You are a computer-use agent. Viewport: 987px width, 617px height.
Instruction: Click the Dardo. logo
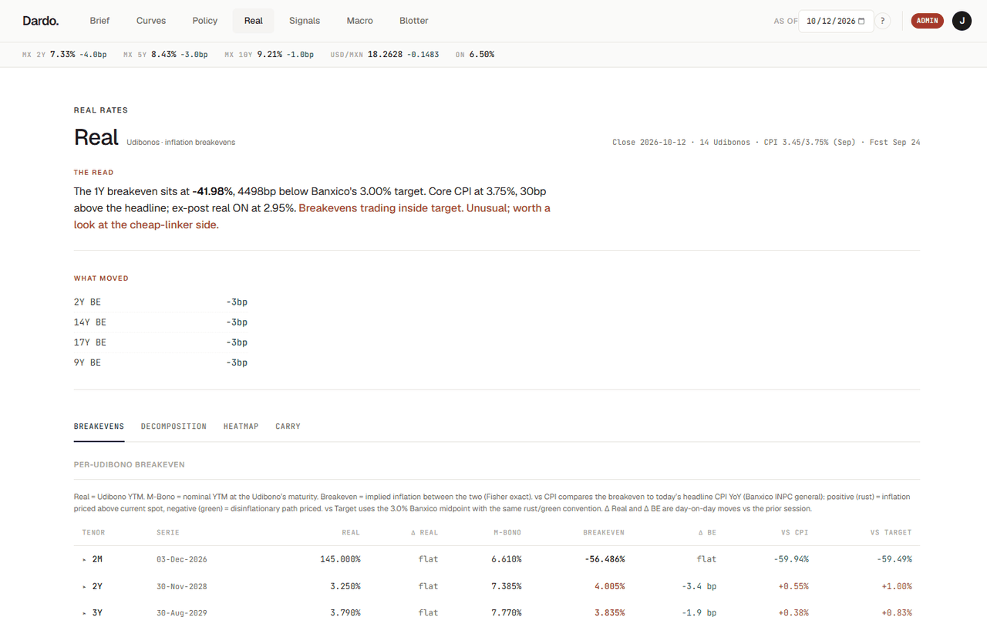coord(40,21)
